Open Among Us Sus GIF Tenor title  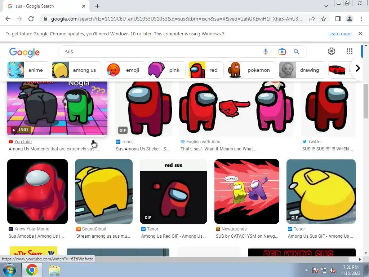320,236
